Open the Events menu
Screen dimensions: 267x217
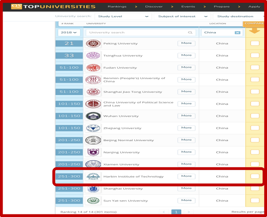pos(188,7)
